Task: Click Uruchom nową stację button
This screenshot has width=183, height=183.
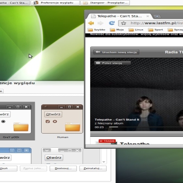Action: pos(116,52)
